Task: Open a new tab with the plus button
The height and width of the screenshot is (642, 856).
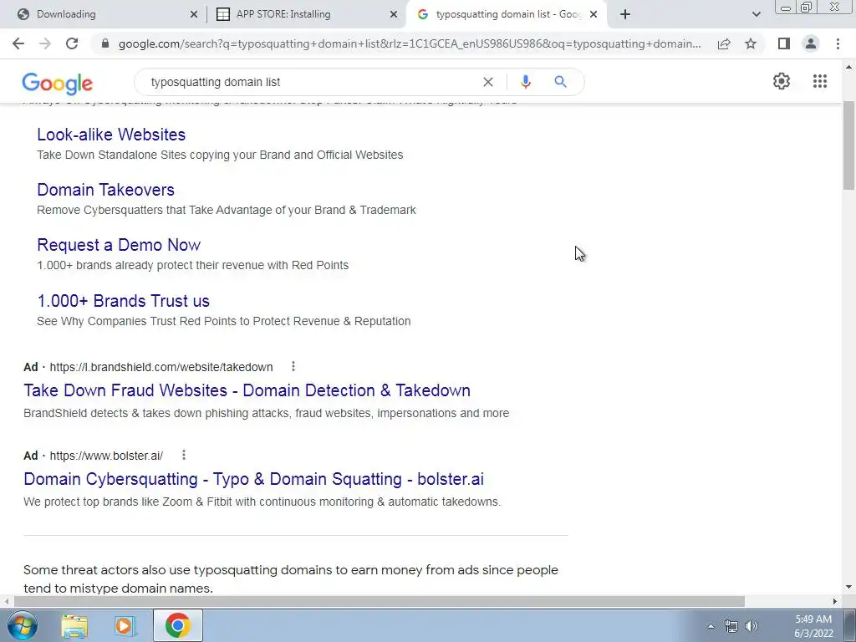Action: point(625,14)
